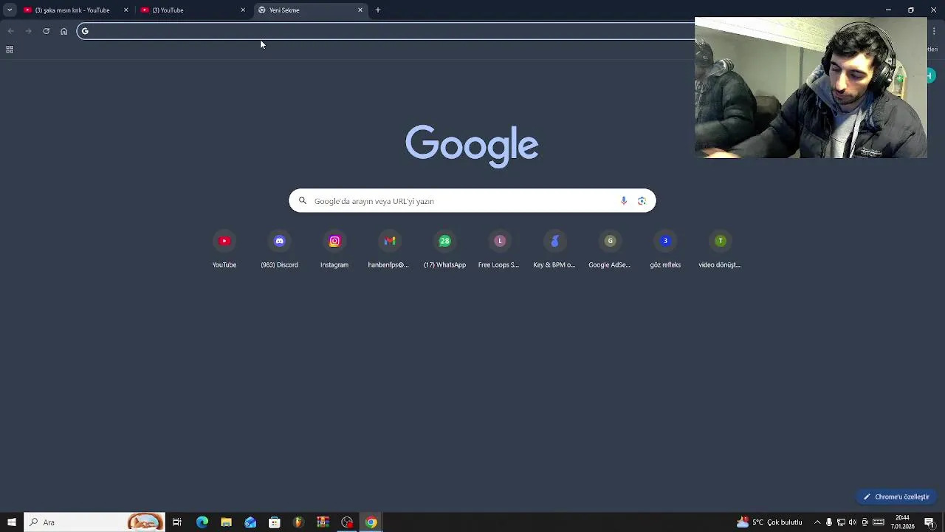Viewport: 945px width, 532px height.
Task: Reload the current page
Action: (x=46, y=31)
